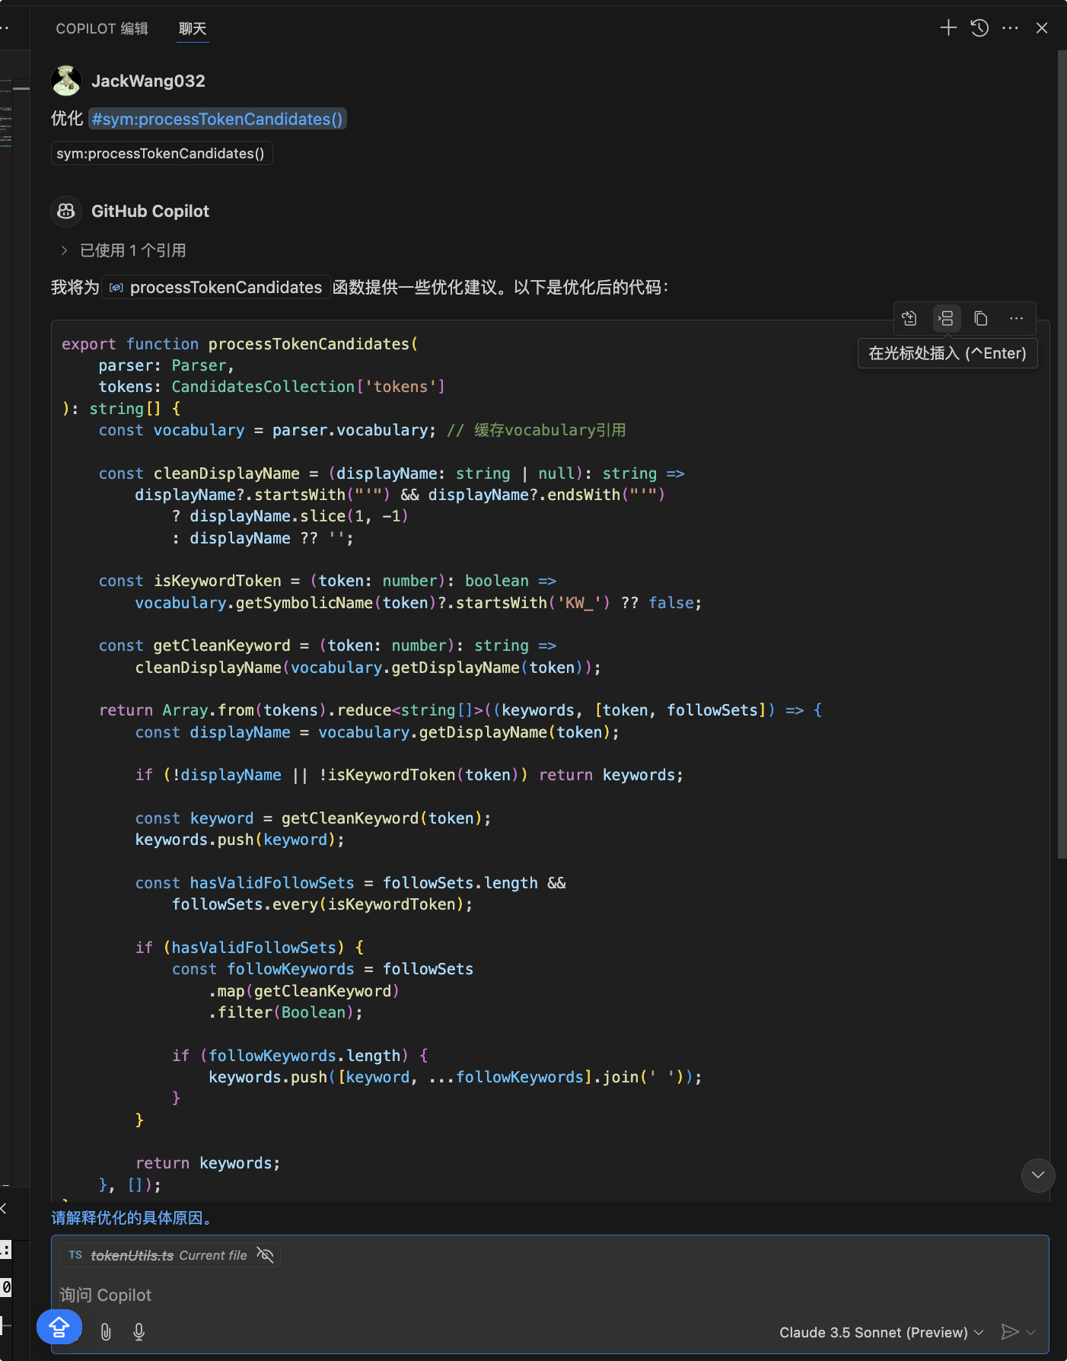
Task: Click the sym:processTokenCandidates() attachment chip
Action: coord(161,153)
